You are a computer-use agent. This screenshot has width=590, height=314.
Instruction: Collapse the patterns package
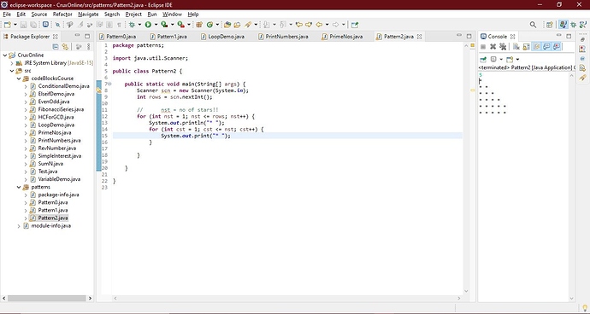19,187
